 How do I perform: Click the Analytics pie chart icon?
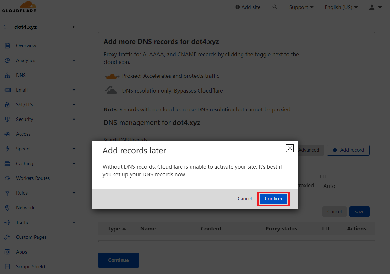pyautogui.click(x=7, y=60)
